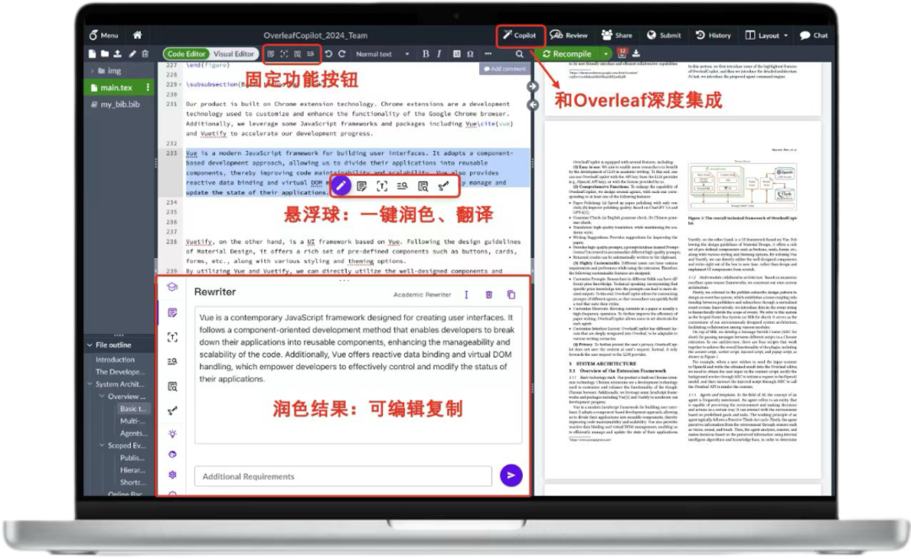Create a new folder icon
Viewport: 911px width, 559px height.
click(105, 54)
